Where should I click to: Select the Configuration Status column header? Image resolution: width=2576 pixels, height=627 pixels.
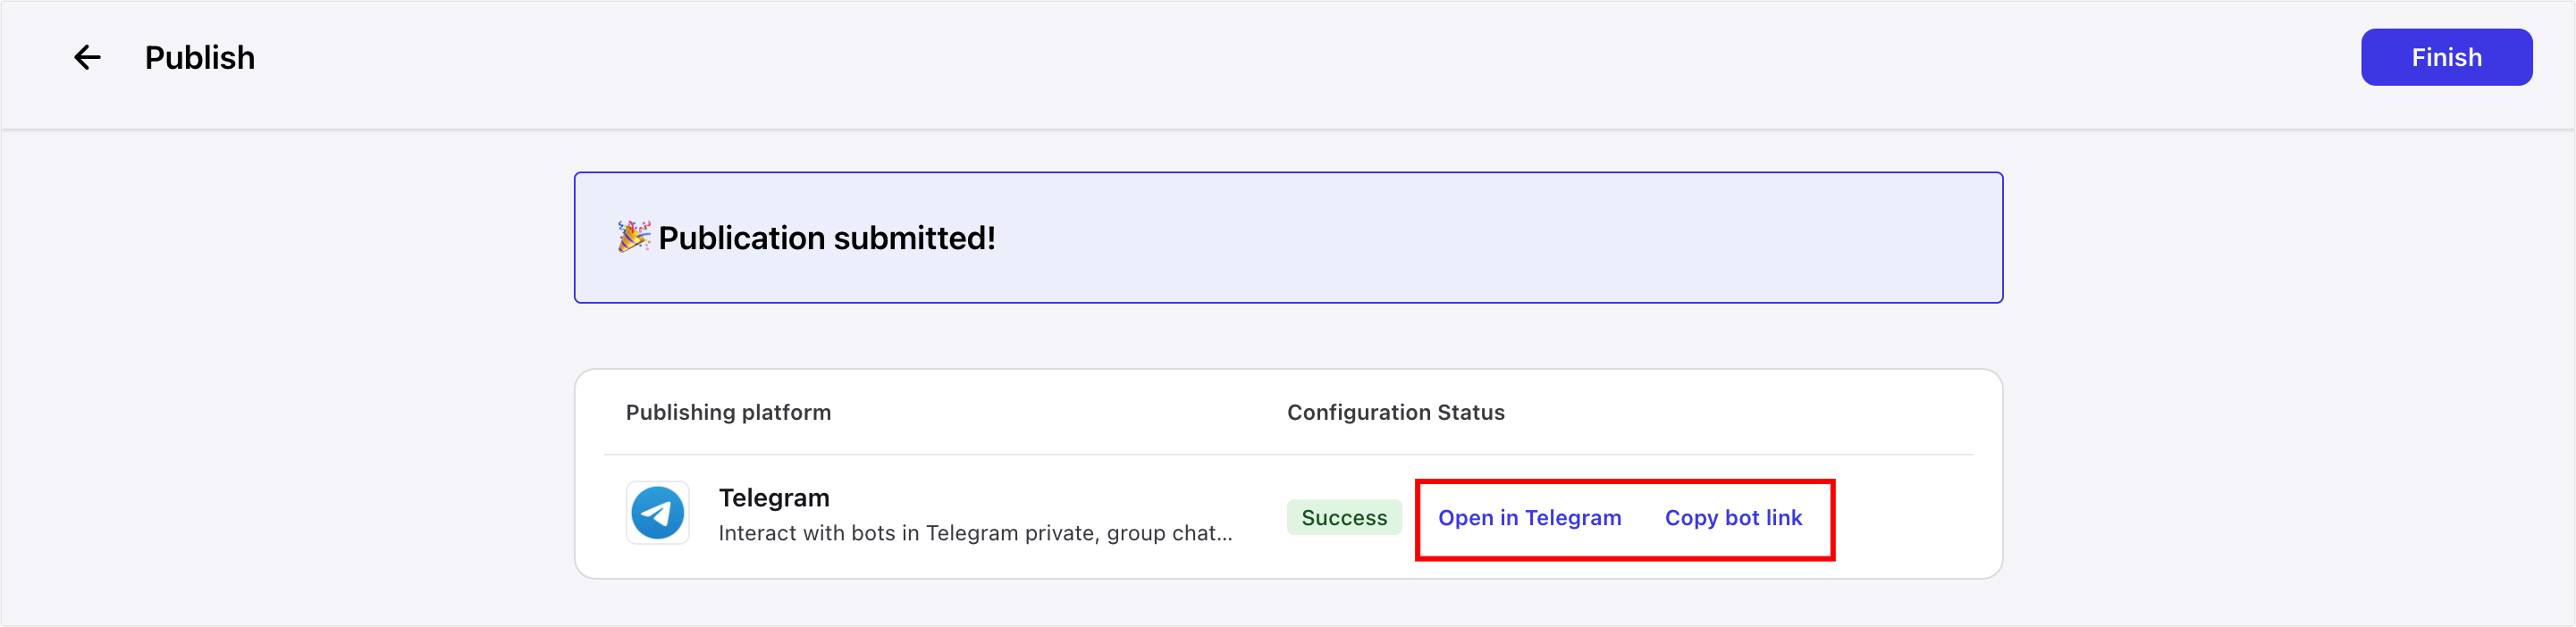click(x=1395, y=412)
